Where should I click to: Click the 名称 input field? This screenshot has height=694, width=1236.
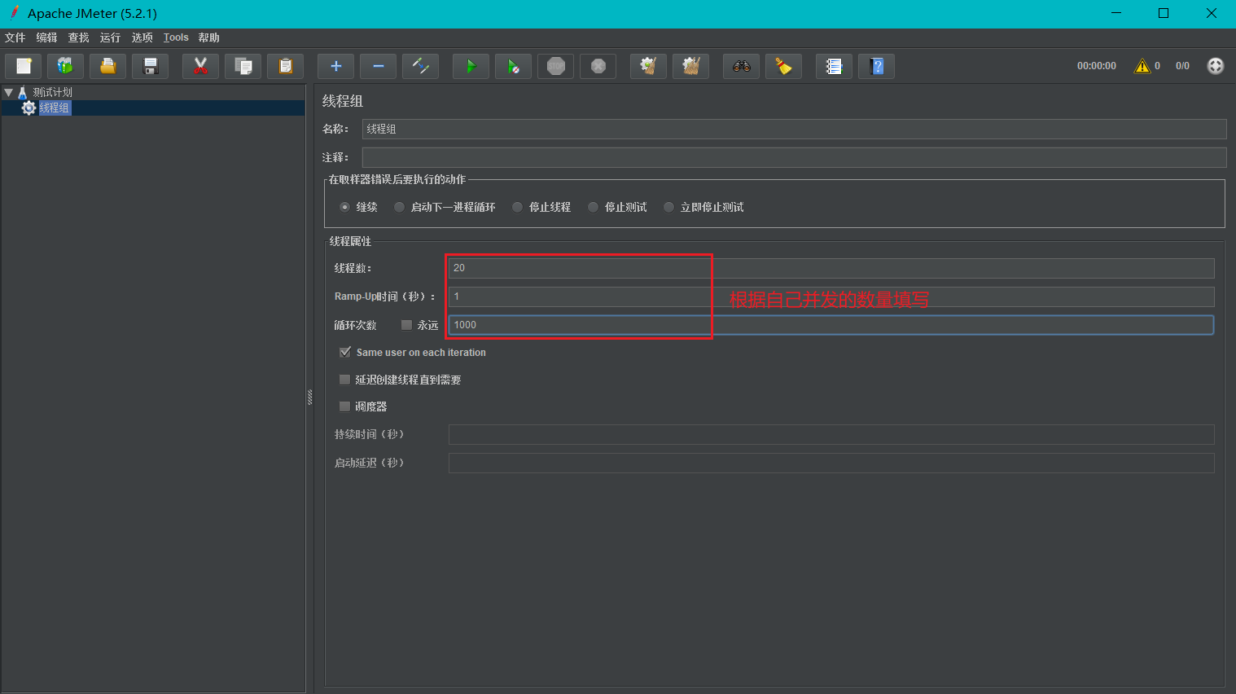(x=794, y=129)
